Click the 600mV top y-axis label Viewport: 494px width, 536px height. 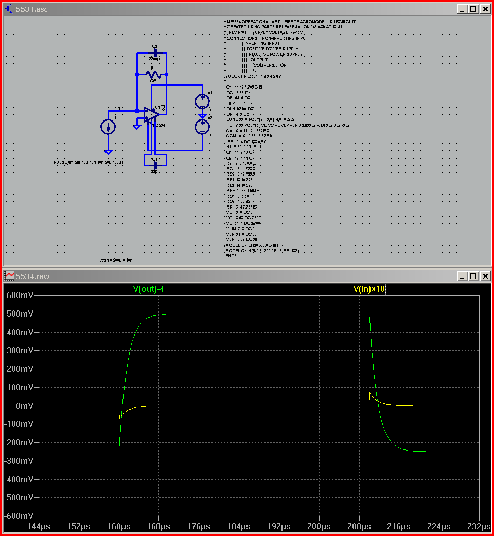point(20,296)
